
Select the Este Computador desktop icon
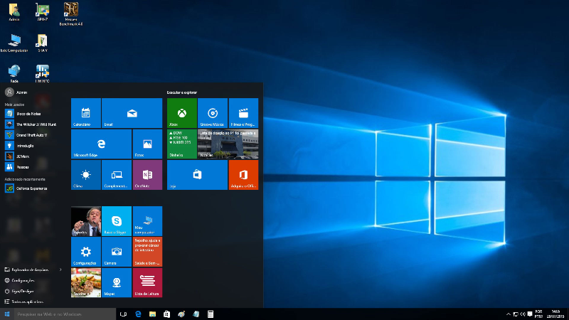coord(14,43)
